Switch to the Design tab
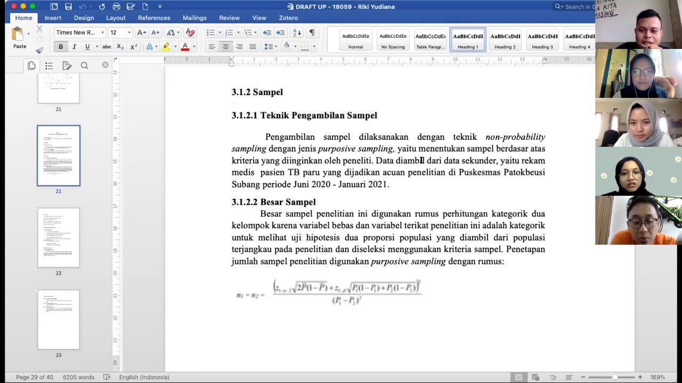Screen dimensions: 682x383 tap(84, 18)
